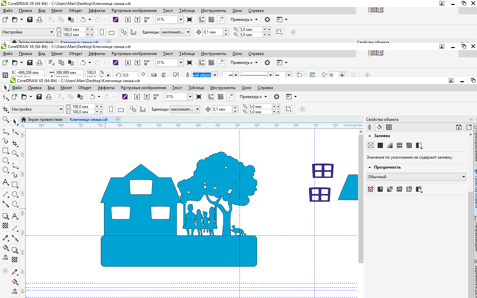Select Texture transparency icon under Прозрачность

[409, 189]
